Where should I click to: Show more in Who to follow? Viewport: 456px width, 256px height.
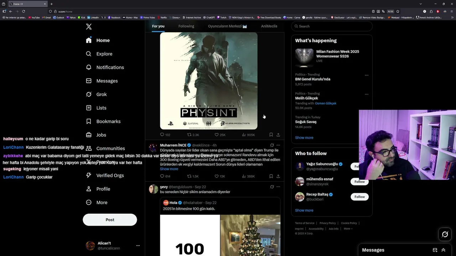coord(304,210)
